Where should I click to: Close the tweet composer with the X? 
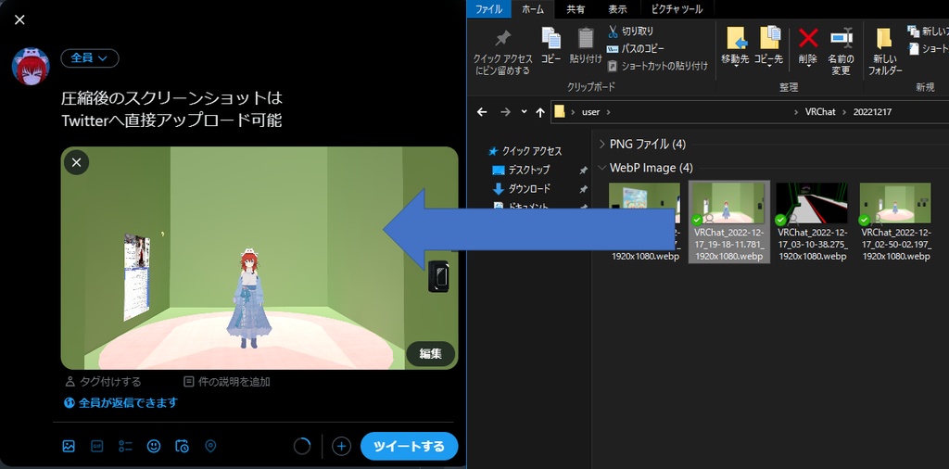coord(19,20)
